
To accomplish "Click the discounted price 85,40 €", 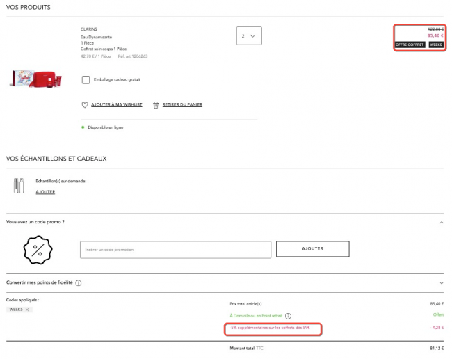I will tap(435, 35).
